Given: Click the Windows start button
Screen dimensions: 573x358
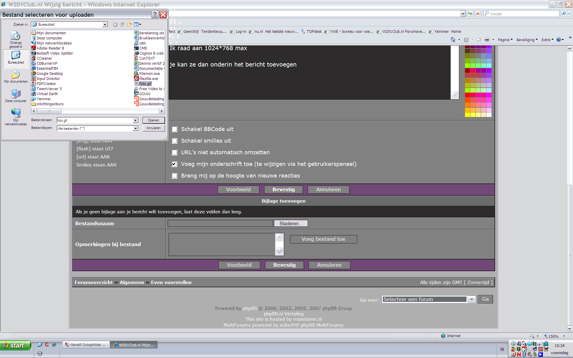Looking at the screenshot, I should pos(15,345).
